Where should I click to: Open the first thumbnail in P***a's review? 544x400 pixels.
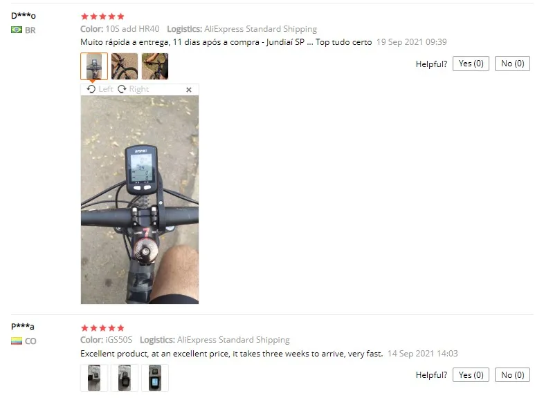click(94, 378)
